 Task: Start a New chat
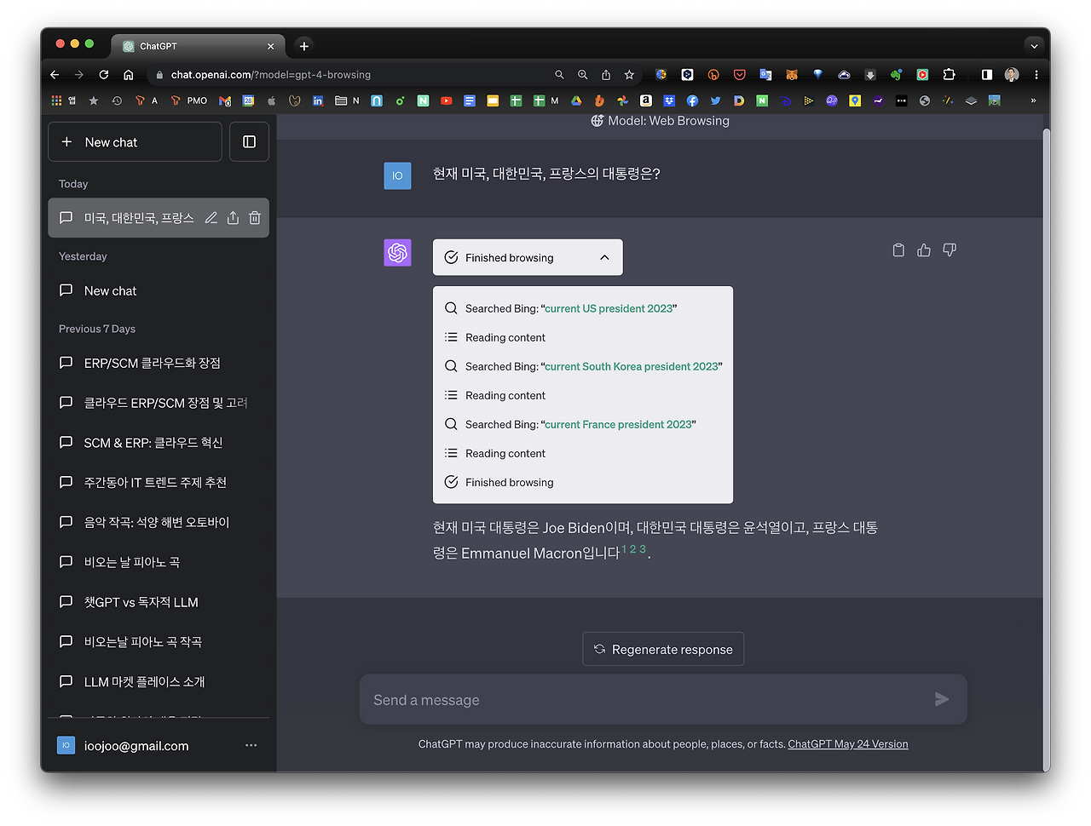[135, 142]
